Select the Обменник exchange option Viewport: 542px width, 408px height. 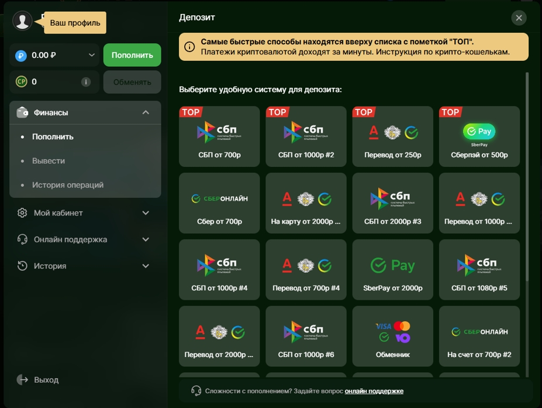(393, 336)
